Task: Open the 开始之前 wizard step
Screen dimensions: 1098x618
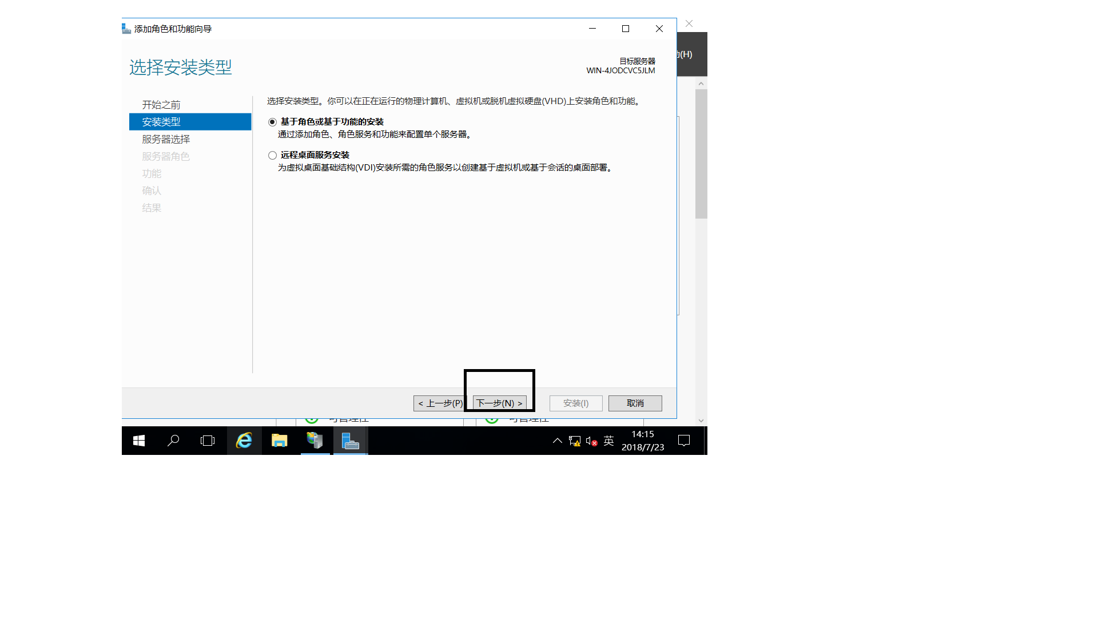Action: coord(161,105)
